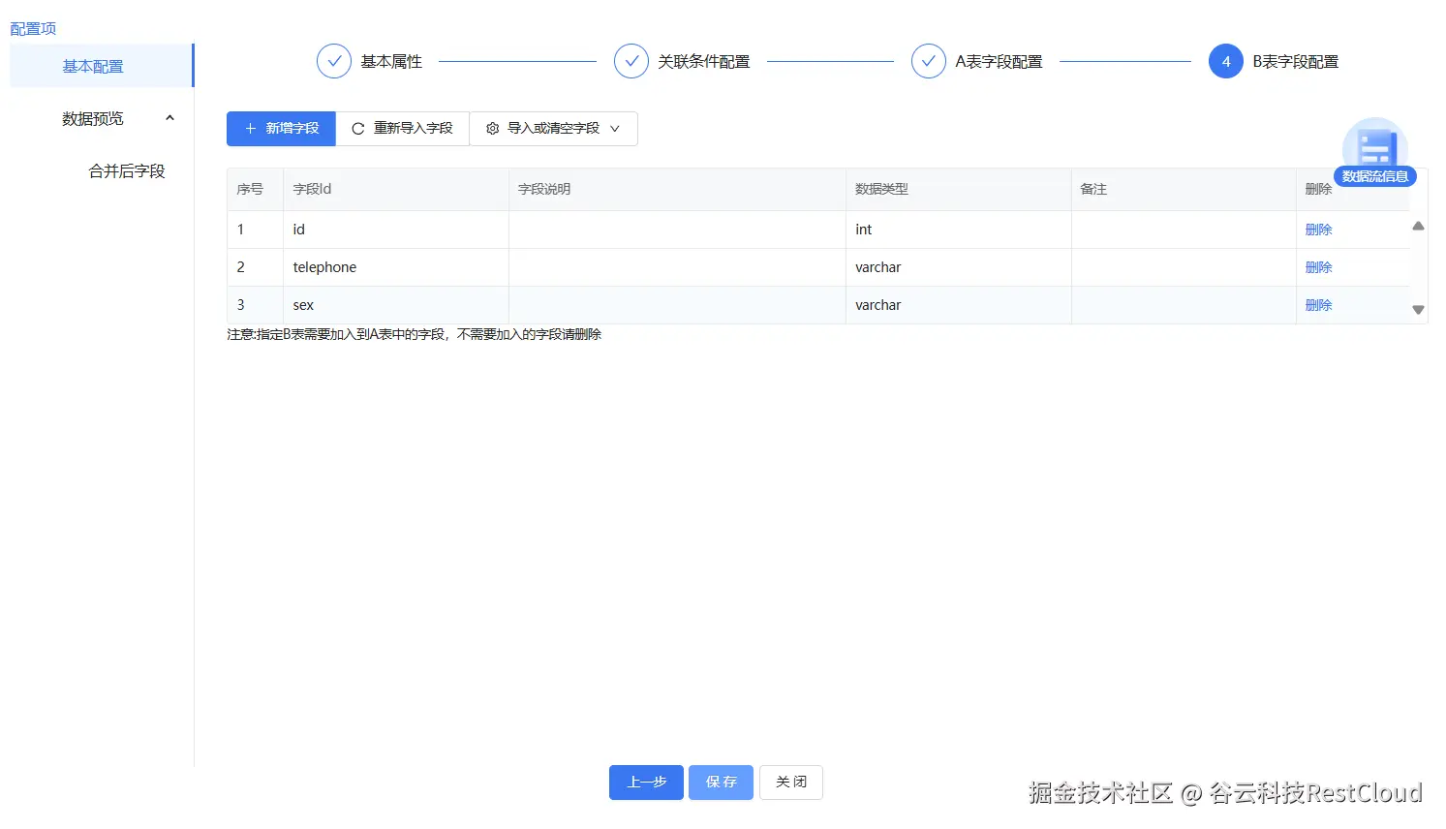Click the 'sex' field id cell
This screenshot has width=1446, height=829.
point(396,305)
